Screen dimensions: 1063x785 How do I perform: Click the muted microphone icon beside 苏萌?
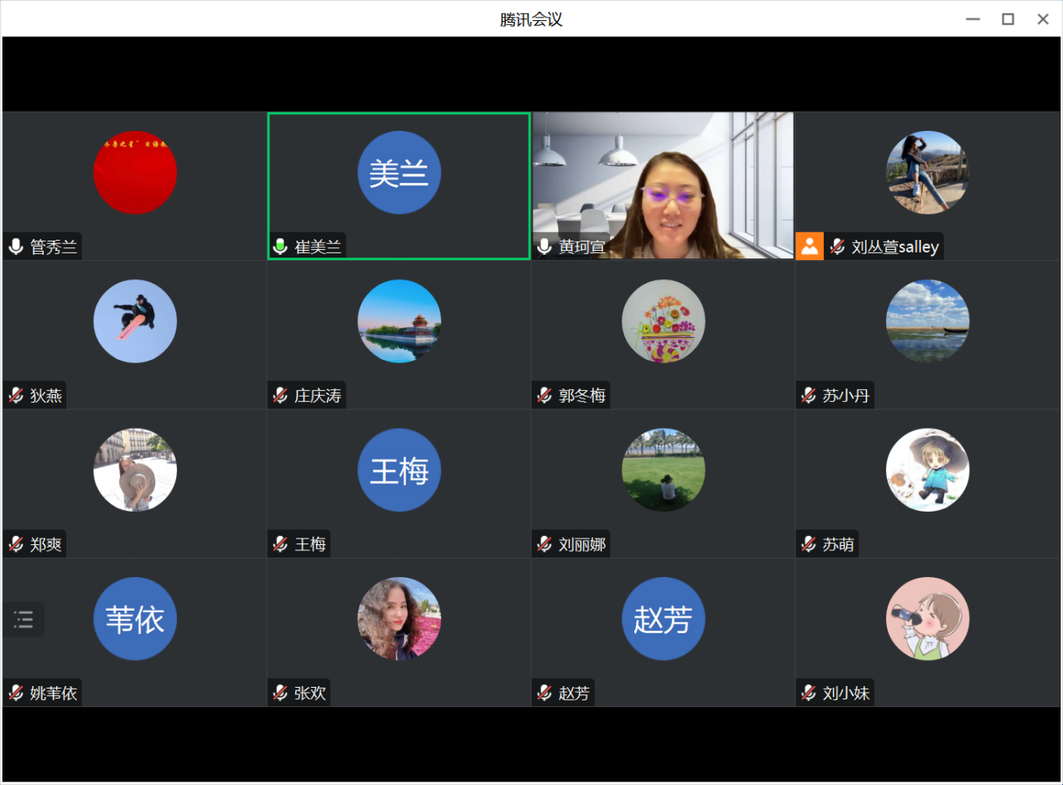coord(810,544)
